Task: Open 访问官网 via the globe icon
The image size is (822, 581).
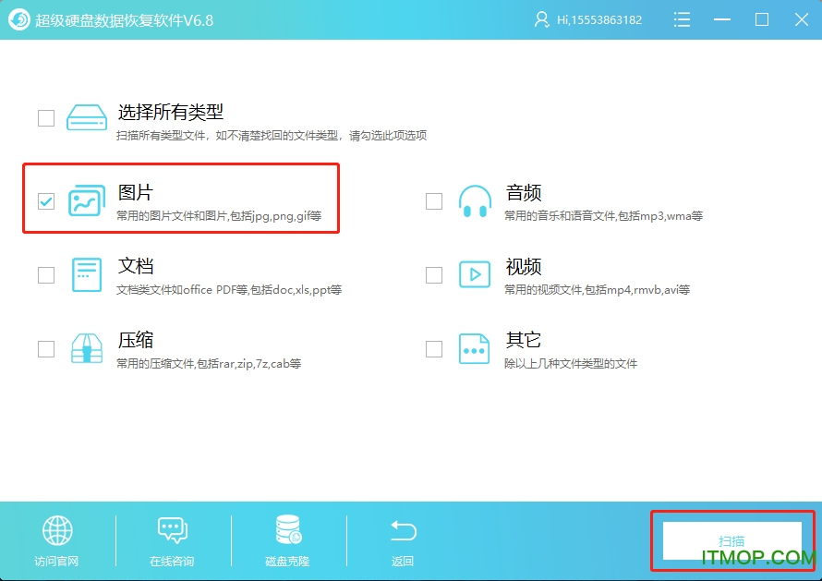Action: pos(57,531)
